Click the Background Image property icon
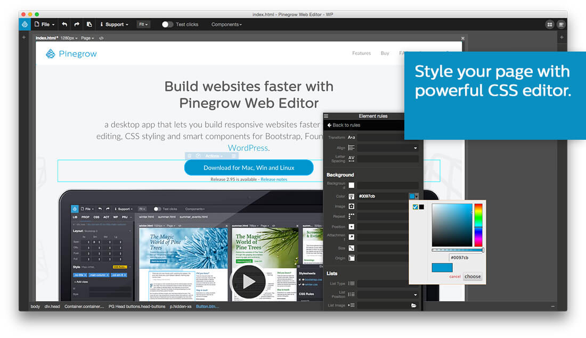The width and height of the screenshot is (586, 338). [x=352, y=206]
